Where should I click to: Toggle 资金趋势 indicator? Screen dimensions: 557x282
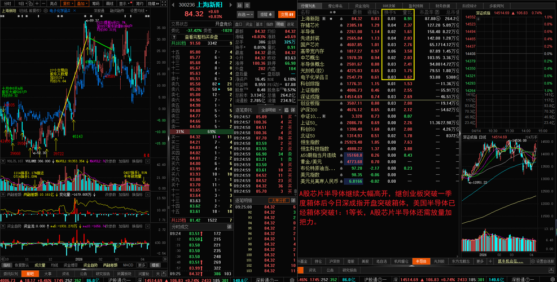pos(91,265)
